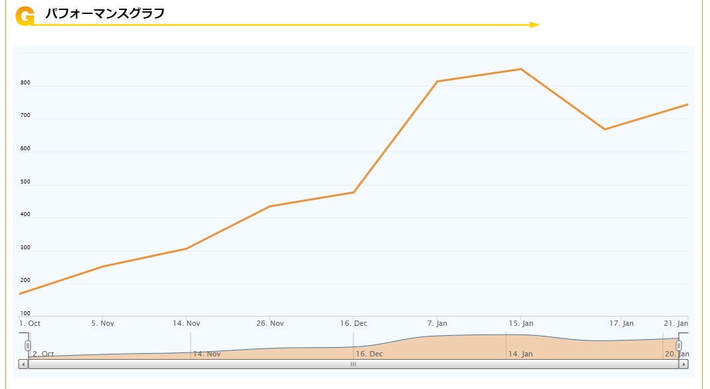This screenshot has width=710, height=389.
Task: Click the data point at 14. Nov
Action: click(187, 249)
